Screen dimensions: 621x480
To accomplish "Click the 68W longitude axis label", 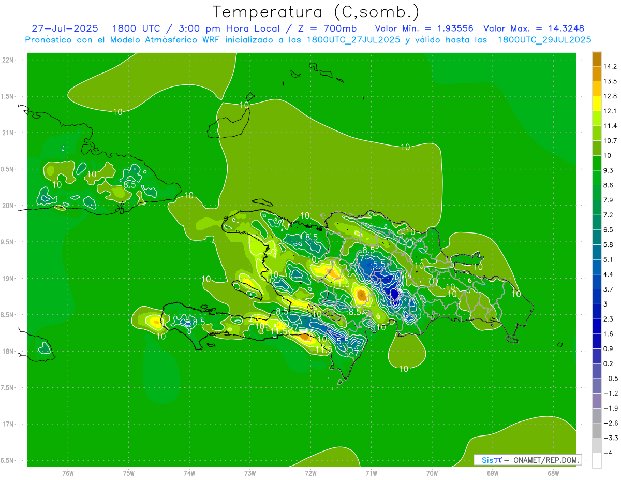I will [x=553, y=473].
